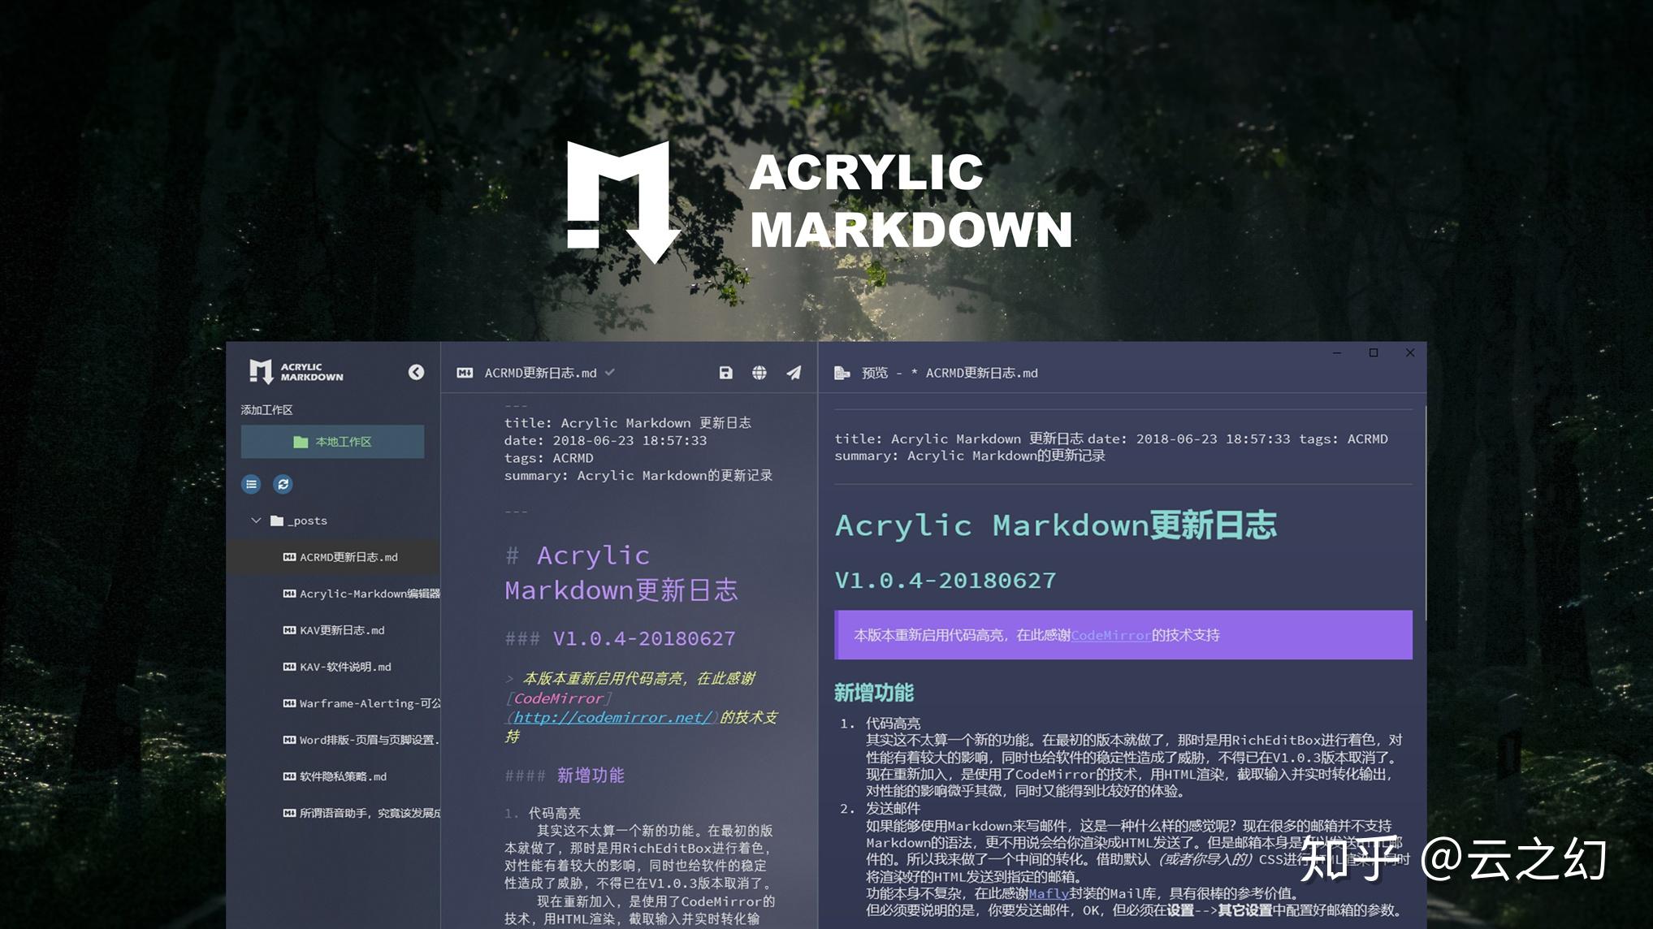Open the CodeMirror link in the preview pane

tap(1110, 635)
